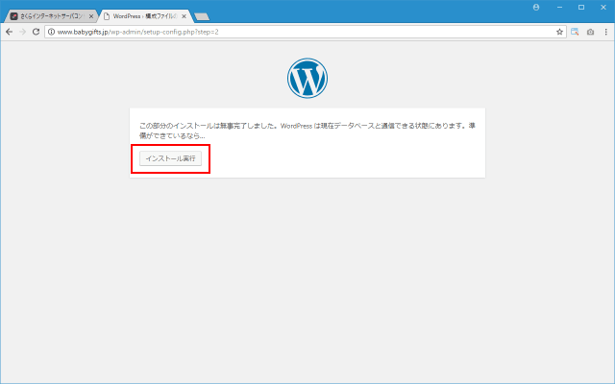Maximize the browser window
Screen dimensions: 615x384
click(x=581, y=7)
